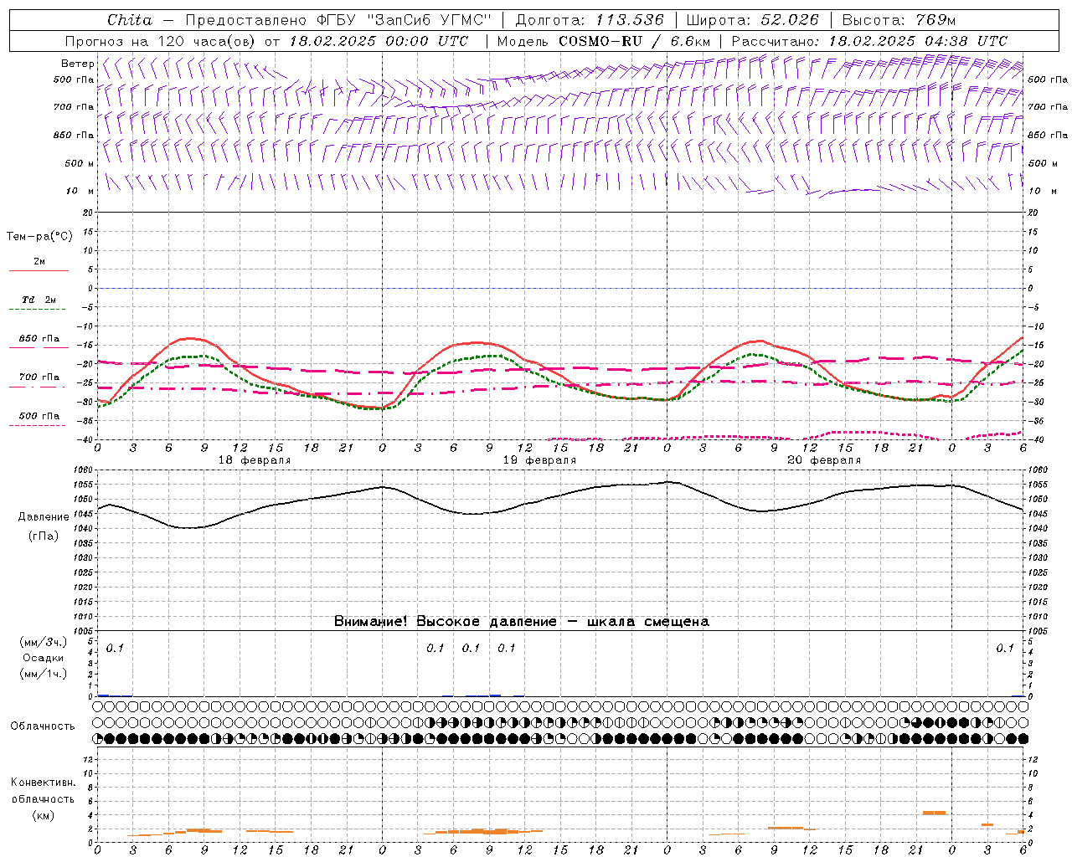
Task: Click the 500 м wind level label on left
Action: (79, 163)
